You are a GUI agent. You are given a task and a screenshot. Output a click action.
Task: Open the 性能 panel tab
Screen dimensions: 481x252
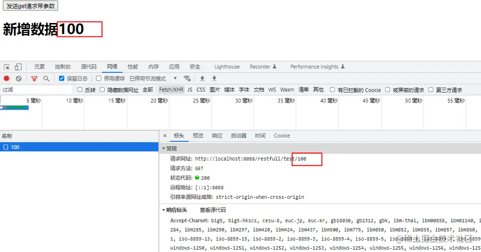coord(132,67)
